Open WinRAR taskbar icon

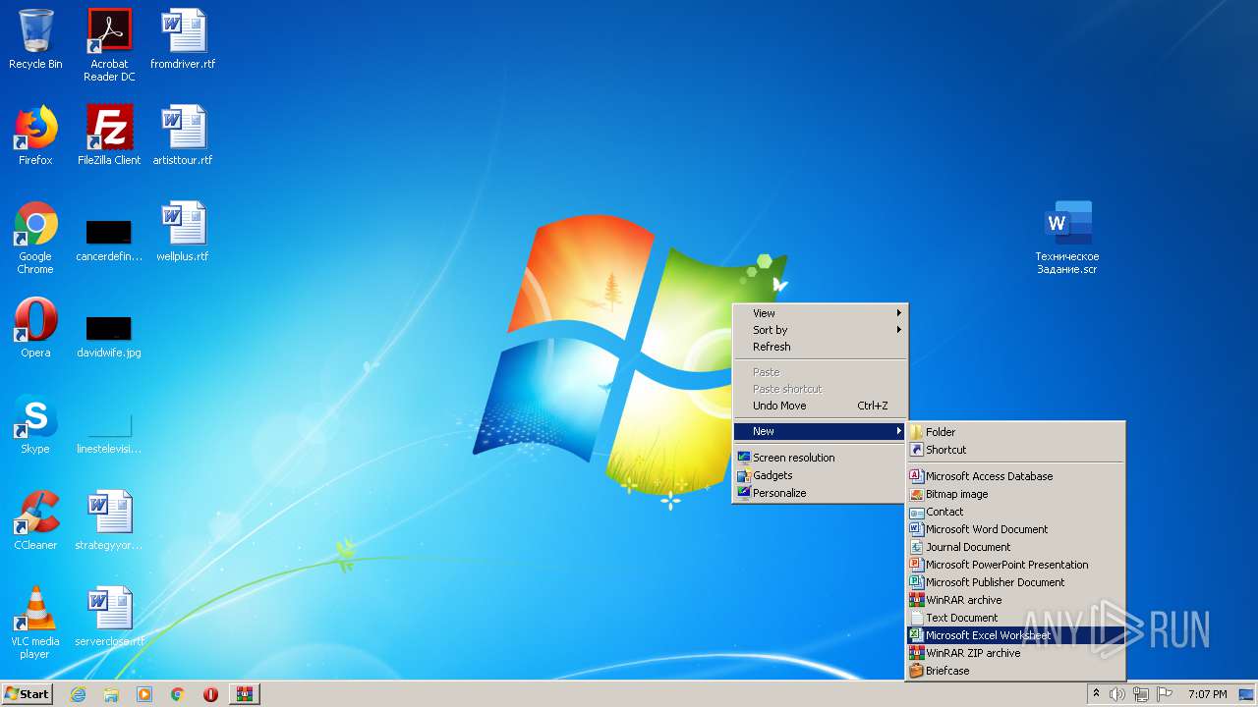point(245,694)
